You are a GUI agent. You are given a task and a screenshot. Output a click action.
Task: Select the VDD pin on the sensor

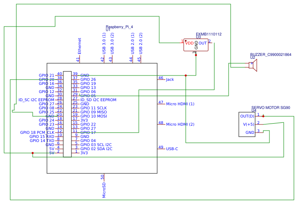(189, 43)
